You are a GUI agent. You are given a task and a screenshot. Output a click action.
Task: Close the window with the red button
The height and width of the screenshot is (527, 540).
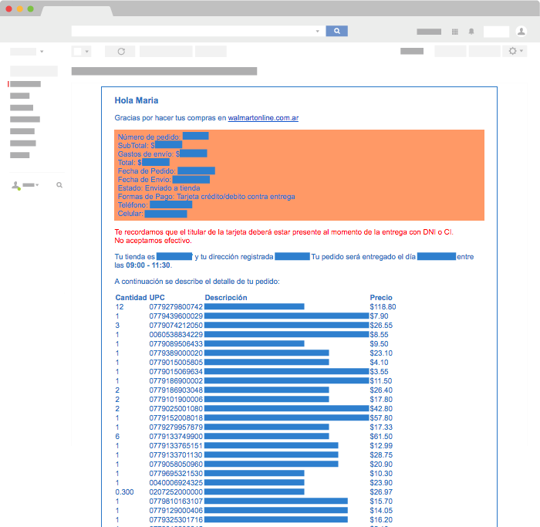click(x=9, y=8)
